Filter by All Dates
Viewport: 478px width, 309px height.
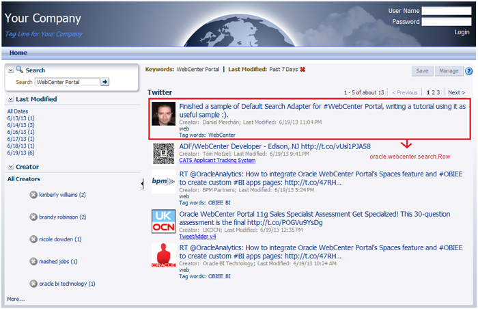pyautogui.click(x=18, y=111)
